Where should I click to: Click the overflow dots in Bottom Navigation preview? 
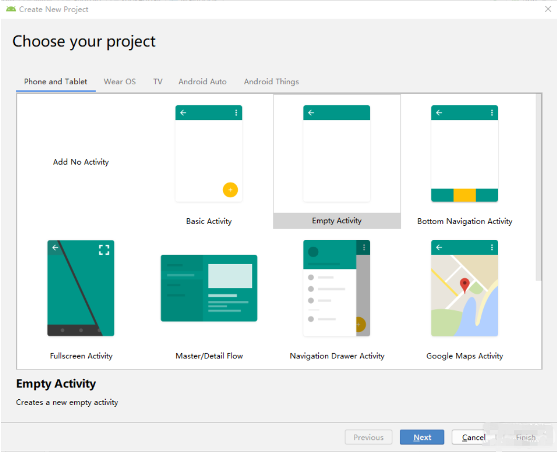492,113
